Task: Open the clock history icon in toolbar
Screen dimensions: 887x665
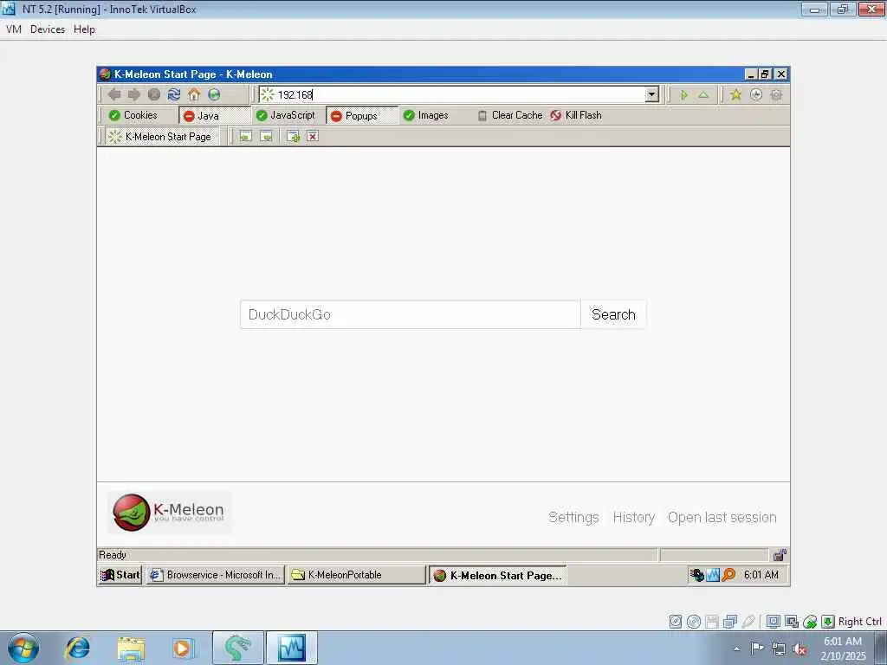Action: [755, 94]
